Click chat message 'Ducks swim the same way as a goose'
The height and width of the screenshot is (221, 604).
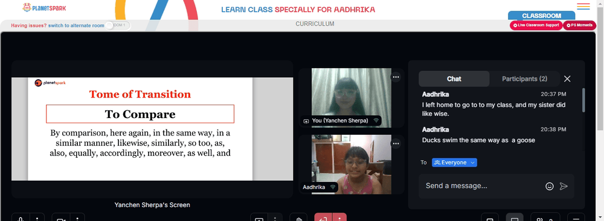(478, 140)
